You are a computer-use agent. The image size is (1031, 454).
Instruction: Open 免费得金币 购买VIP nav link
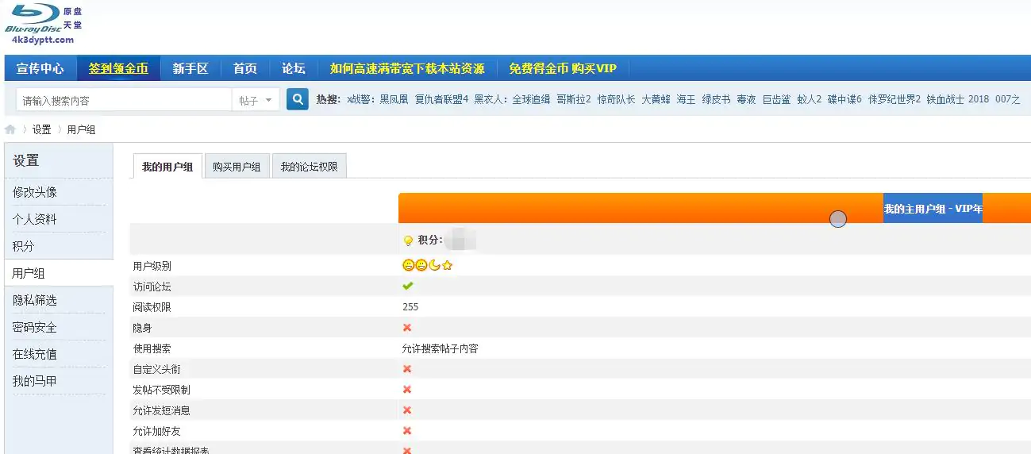(563, 68)
